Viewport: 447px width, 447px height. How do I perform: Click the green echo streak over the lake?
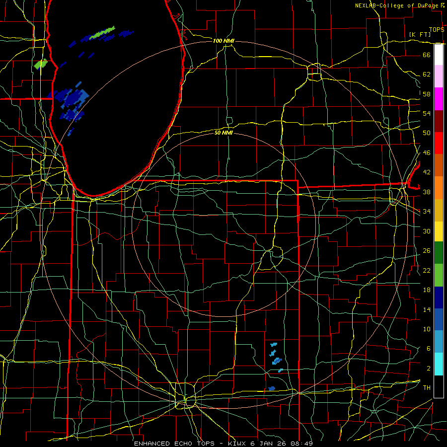click(x=102, y=33)
